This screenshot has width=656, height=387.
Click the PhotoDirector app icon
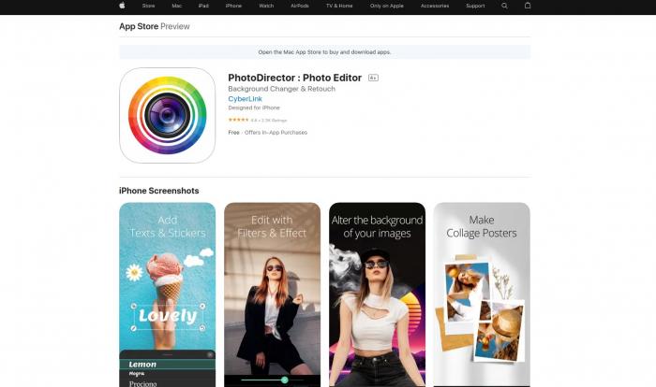point(167,115)
